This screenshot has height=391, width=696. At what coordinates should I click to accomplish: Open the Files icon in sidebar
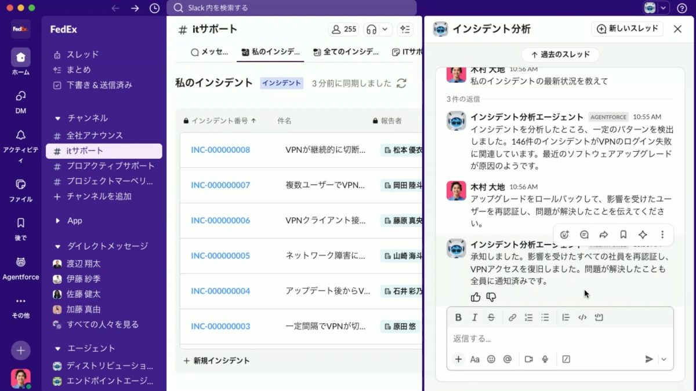pyautogui.click(x=21, y=185)
